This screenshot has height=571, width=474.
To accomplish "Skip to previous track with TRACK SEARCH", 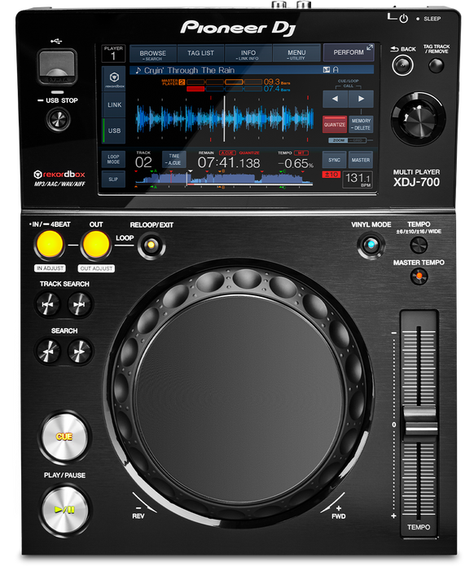I will 48,304.
